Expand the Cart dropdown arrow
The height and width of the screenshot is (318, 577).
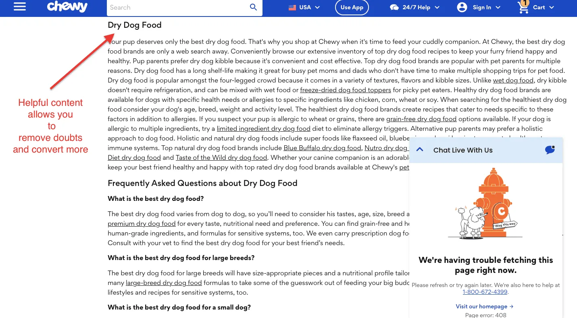(x=552, y=7)
